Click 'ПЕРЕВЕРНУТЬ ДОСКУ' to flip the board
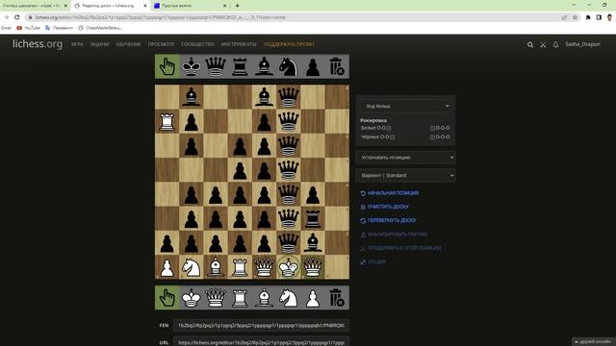Viewport: 616px width, 346px height. pyautogui.click(x=388, y=220)
